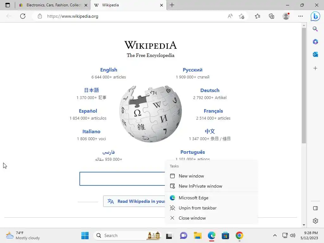Click the taskbar Search box
Screen dimensions: 324x243
point(127,235)
